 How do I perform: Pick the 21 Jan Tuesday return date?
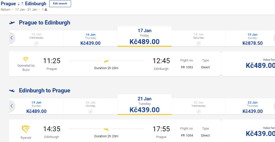144,104
